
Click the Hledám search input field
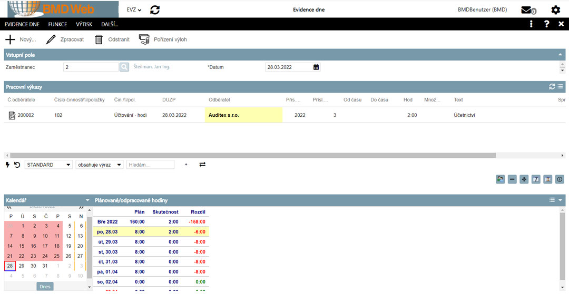click(150, 165)
